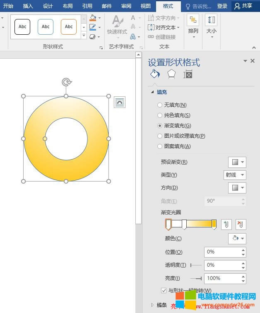Select the middle gradient stop on slider
Screen dimensions: 260x313
pos(184,225)
